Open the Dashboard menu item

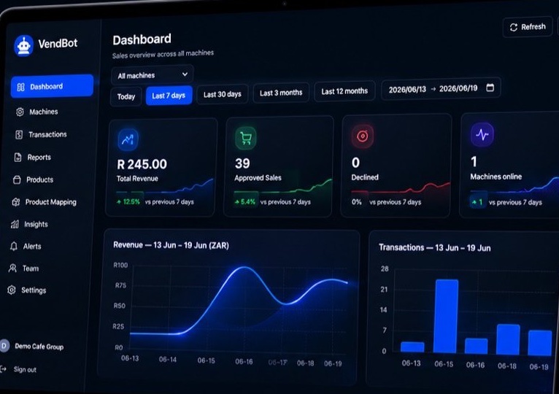point(52,86)
